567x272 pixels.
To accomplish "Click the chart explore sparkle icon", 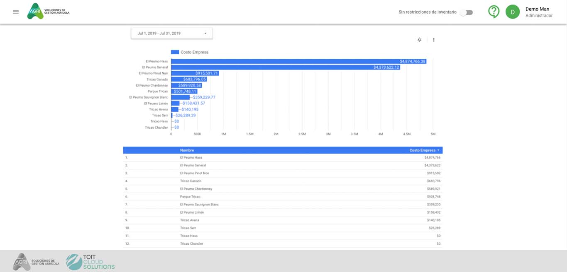I will coord(419,40).
